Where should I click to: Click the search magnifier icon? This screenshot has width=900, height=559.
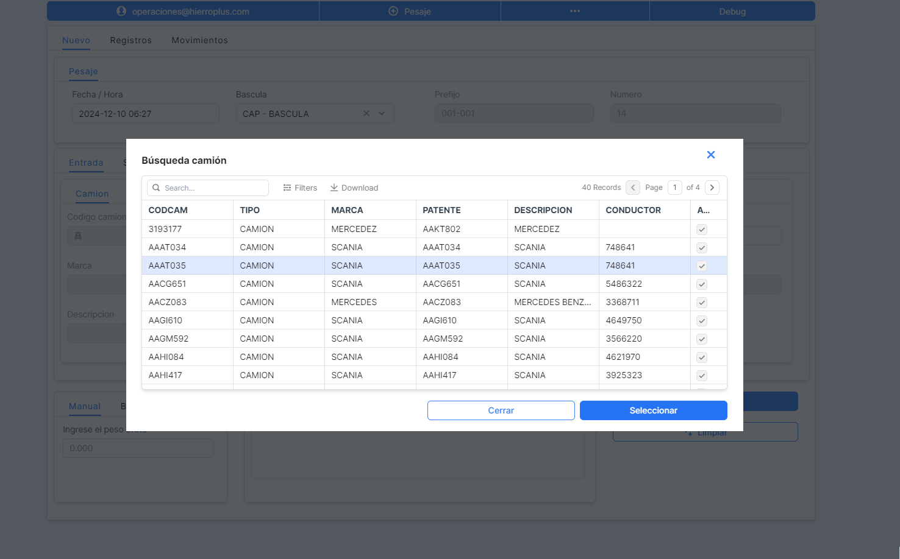[156, 188]
